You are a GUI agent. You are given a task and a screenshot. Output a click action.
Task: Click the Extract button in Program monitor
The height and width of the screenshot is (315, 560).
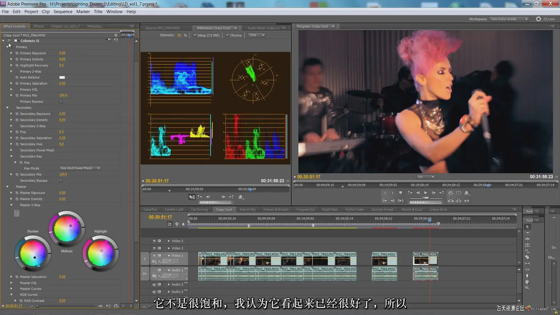pos(459,201)
